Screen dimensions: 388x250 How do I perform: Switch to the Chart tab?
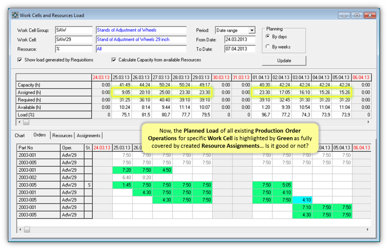[x=20, y=136]
